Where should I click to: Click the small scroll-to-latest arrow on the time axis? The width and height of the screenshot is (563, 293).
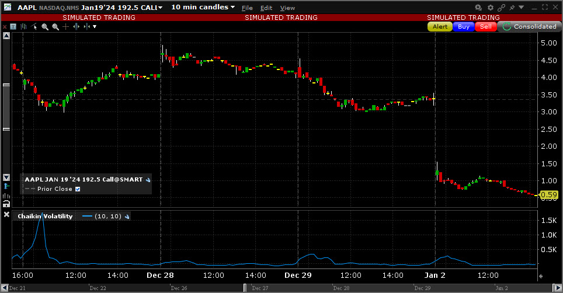click(x=541, y=276)
